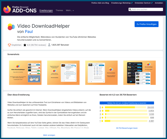Open second screenshot showing download menu
The width and height of the screenshot is (167, 139).
click(x=63, y=73)
